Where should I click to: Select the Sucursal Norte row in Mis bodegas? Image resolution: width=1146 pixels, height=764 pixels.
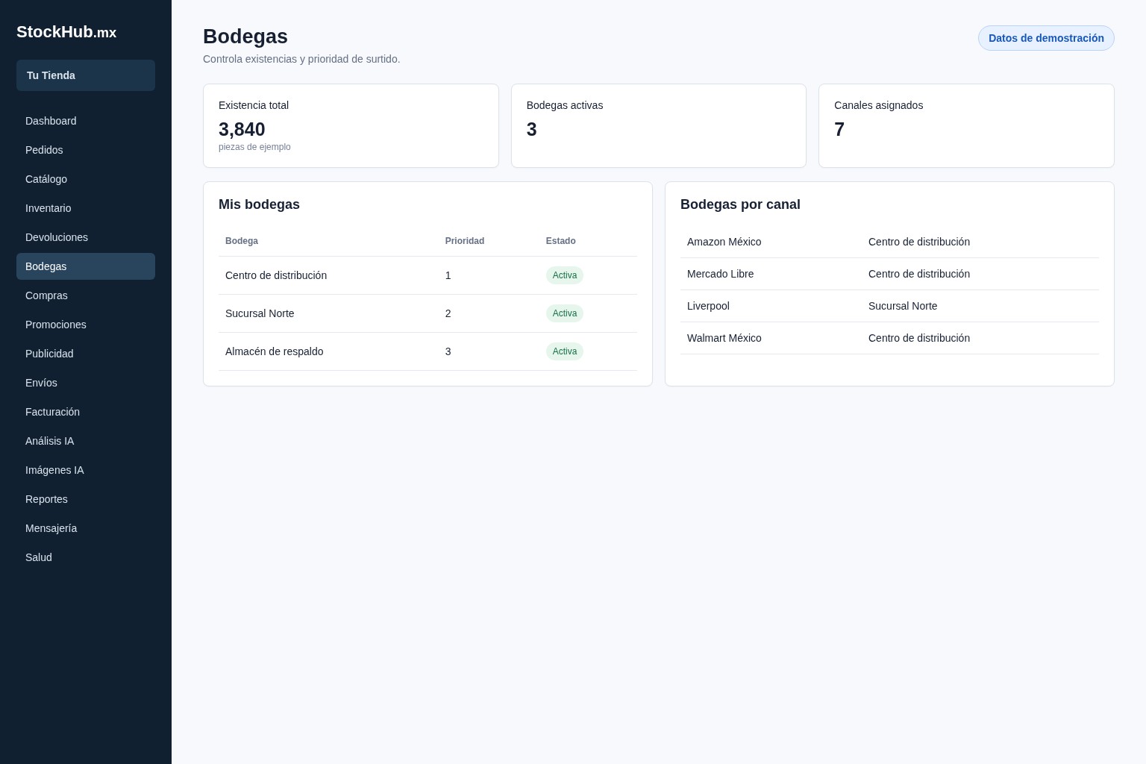pos(428,313)
